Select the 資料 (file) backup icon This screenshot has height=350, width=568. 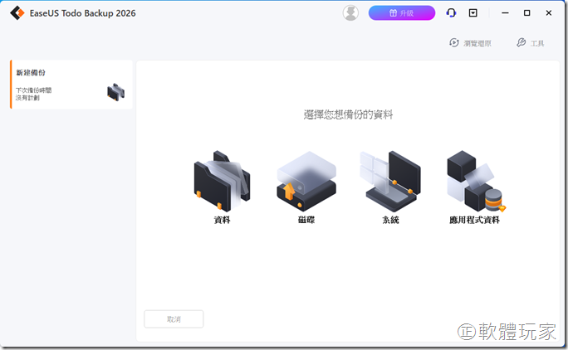tap(222, 181)
